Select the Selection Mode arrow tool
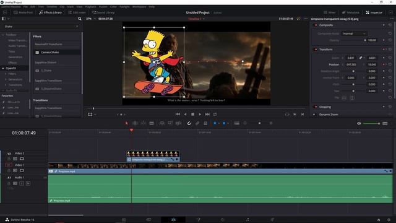 126,123
